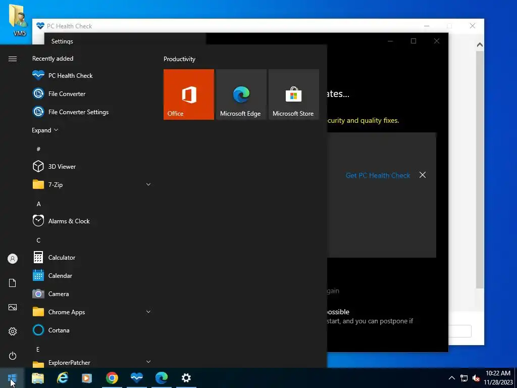Click the Productivity group heading
The width and height of the screenshot is (517, 388).
click(179, 59)
